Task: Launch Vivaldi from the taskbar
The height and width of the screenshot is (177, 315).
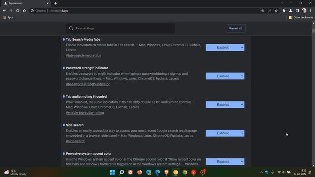Action: click(130, 172)
